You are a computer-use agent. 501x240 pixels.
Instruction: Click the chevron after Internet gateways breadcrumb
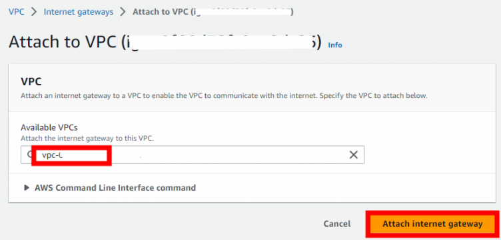point(123,12)
